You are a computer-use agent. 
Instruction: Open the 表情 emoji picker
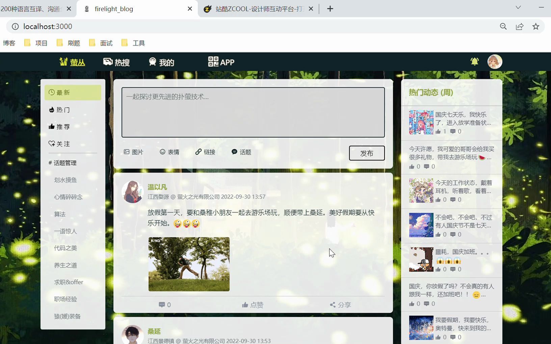(169, 152)
